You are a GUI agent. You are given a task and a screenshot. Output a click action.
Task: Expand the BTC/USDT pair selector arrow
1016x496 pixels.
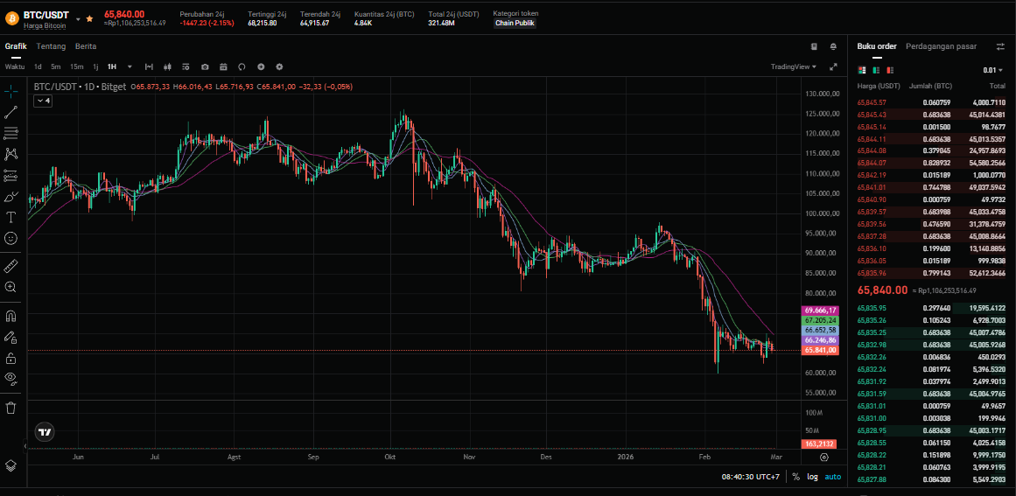(x=77, y=18)
